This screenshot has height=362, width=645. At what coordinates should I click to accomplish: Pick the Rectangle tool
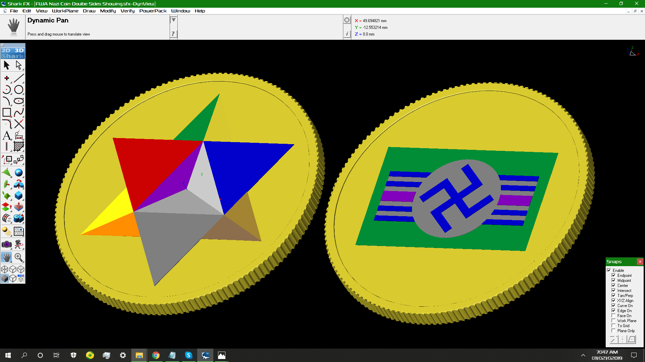pyautogui.click(x=7, y=112)
